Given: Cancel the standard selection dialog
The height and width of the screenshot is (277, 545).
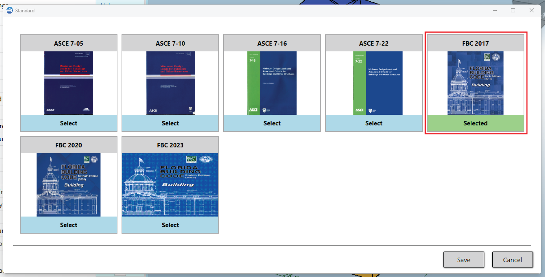Looking at the screenshot, I should click(512, 260).
